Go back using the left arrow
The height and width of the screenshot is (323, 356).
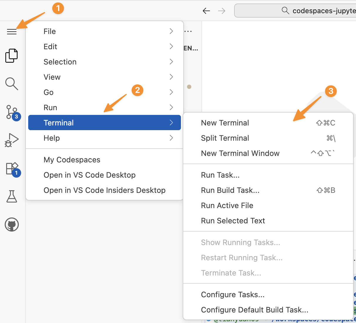(206, 11)
